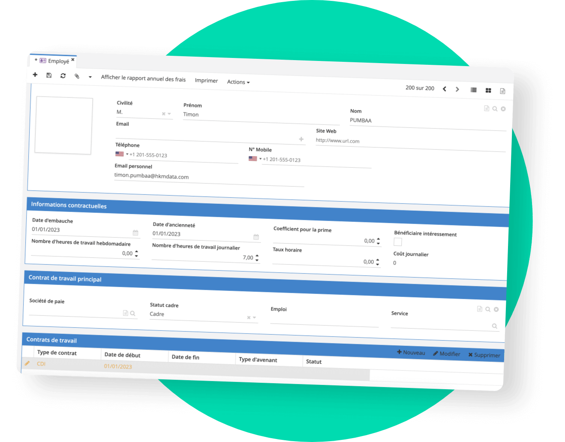Screen dimensions: 565x442
Task: Sort by Date de début column
Action: tap(135, 355)
